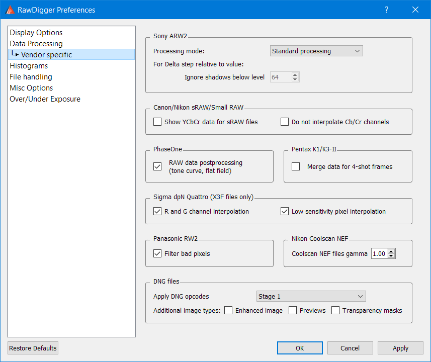Toggle PhaseOne RAW data postprocessing checkbox
This screenshot has width=431, height=362.
pyautogui.click(x=157, y=166)
